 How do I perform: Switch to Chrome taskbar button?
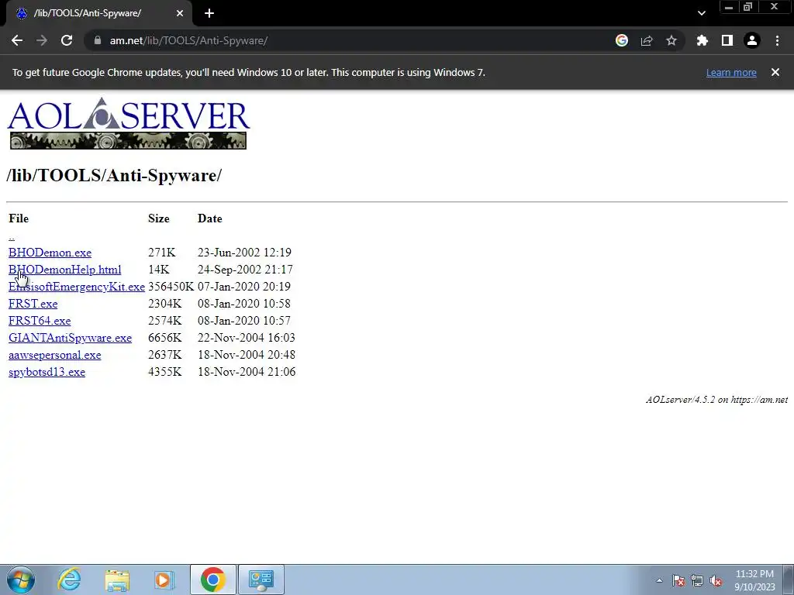(212, 580)
